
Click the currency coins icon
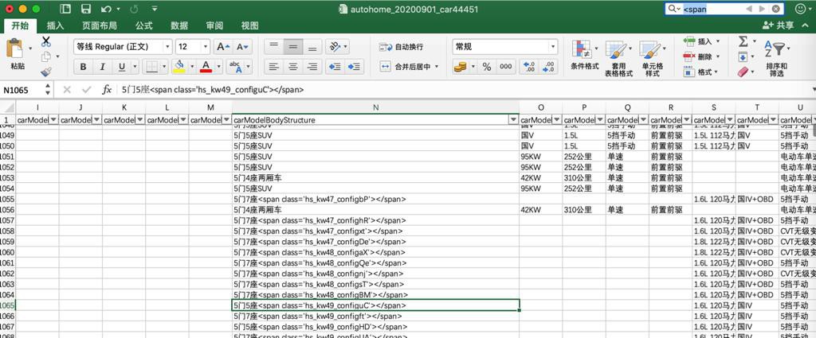tap(460, 67)
